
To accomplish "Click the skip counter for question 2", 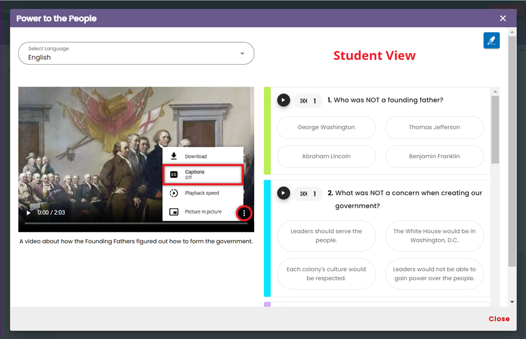I will [308, 194].
